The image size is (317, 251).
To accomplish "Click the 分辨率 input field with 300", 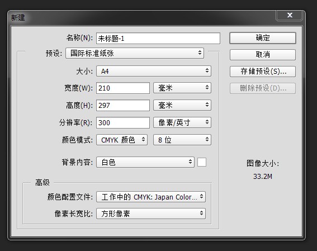I will (x=123, y=122).
